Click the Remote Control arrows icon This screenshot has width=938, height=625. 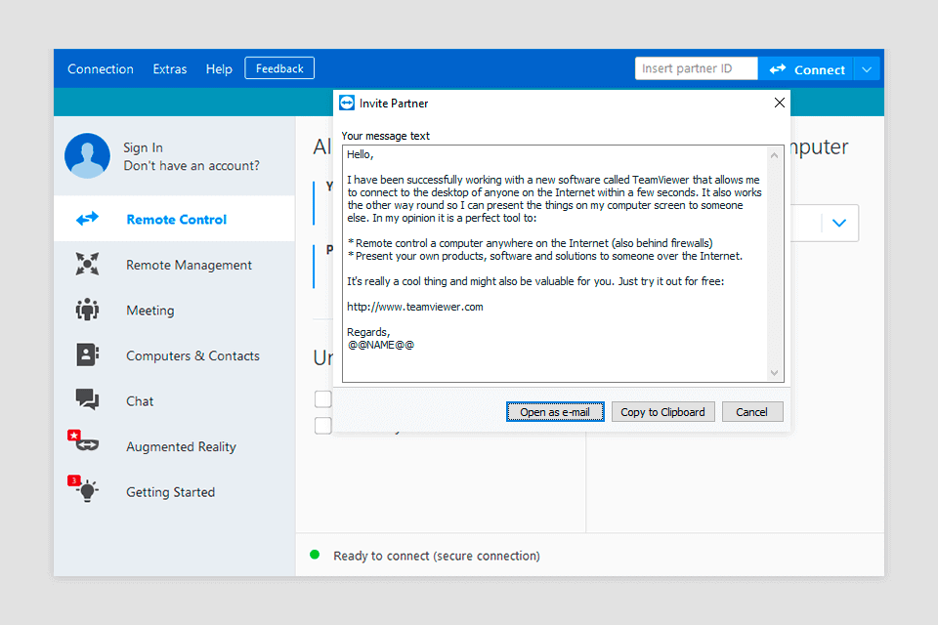coord(87,219)
